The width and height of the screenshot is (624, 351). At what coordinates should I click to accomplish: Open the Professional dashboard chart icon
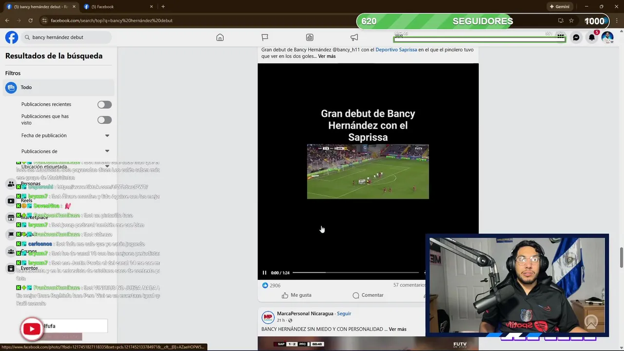point(310,38)
